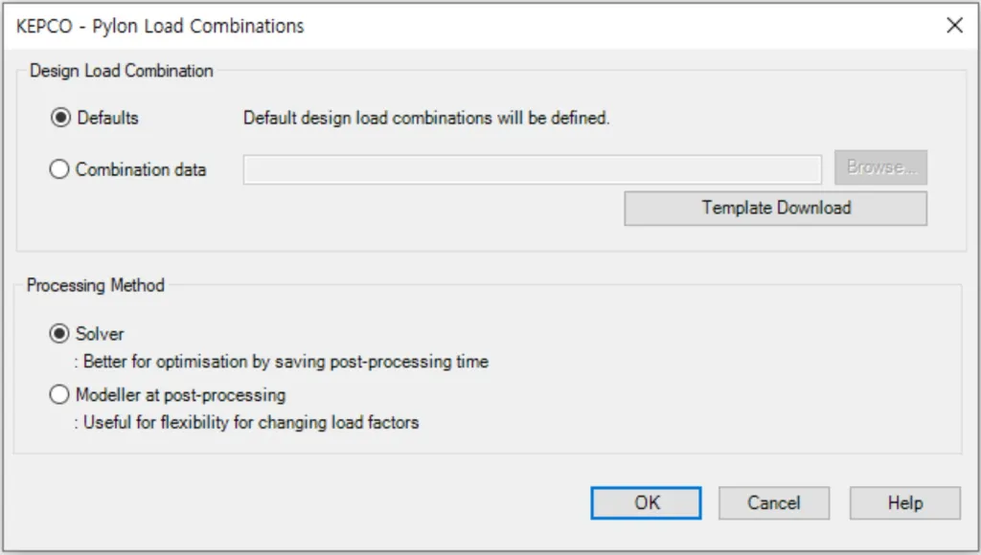
Task: Open Help for this dialog
Action: click(x=904, y=502)
